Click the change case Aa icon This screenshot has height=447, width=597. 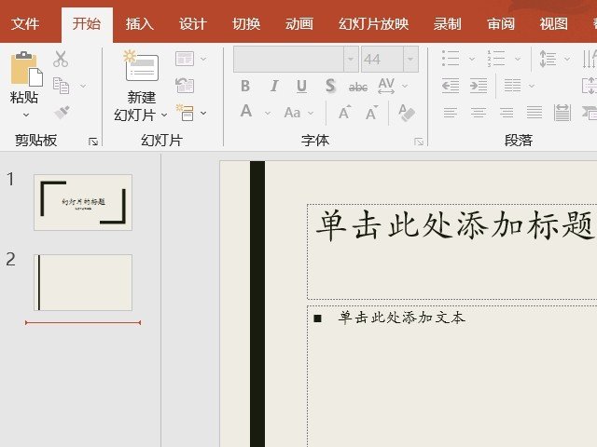(x=292, y=113)
